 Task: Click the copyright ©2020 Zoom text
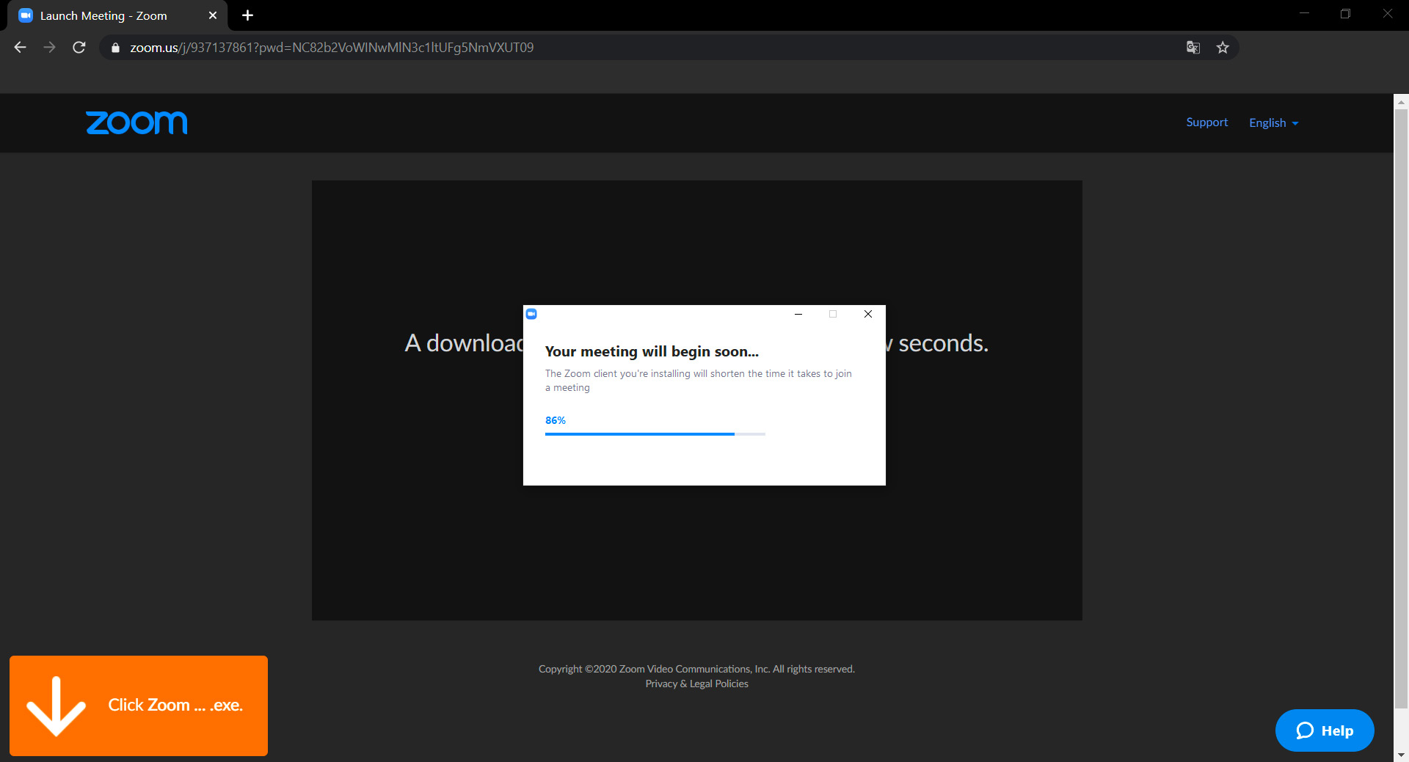696,669
